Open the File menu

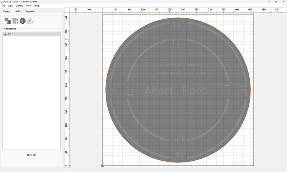click(3, 6)
